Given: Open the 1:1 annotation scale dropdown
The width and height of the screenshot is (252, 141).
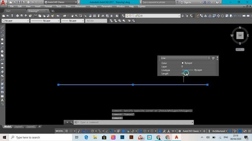Looking at the screenshot, I should pos(174,131).
